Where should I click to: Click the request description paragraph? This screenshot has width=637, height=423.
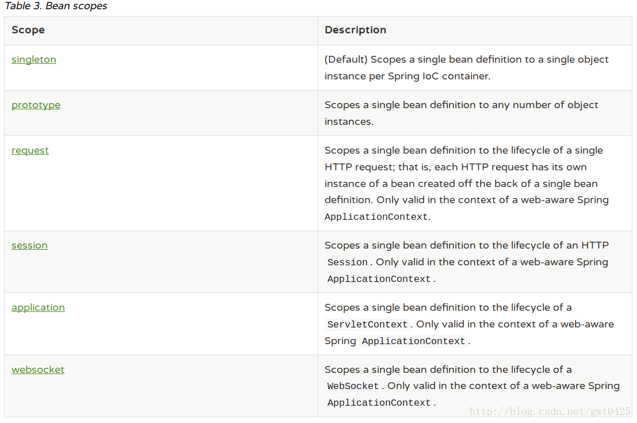(466, 183)
